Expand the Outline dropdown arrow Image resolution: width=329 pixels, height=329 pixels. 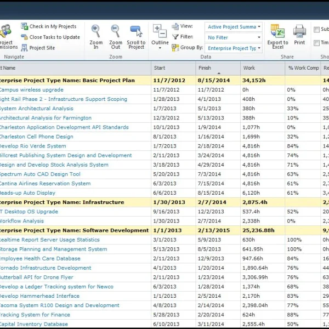tap(160, 48)
